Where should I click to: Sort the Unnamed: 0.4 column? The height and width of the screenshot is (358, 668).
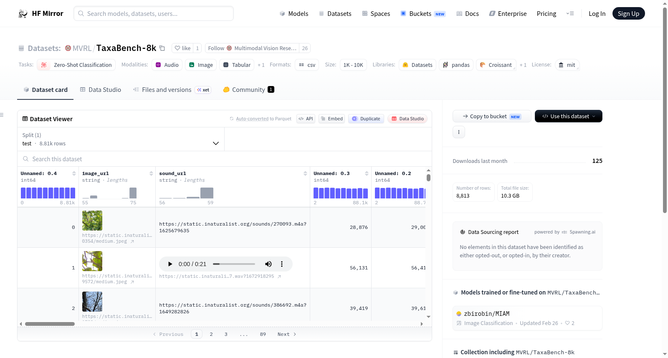tap(74, 174)
